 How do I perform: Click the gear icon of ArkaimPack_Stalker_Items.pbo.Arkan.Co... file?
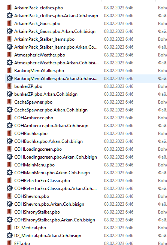pos(9,47)
